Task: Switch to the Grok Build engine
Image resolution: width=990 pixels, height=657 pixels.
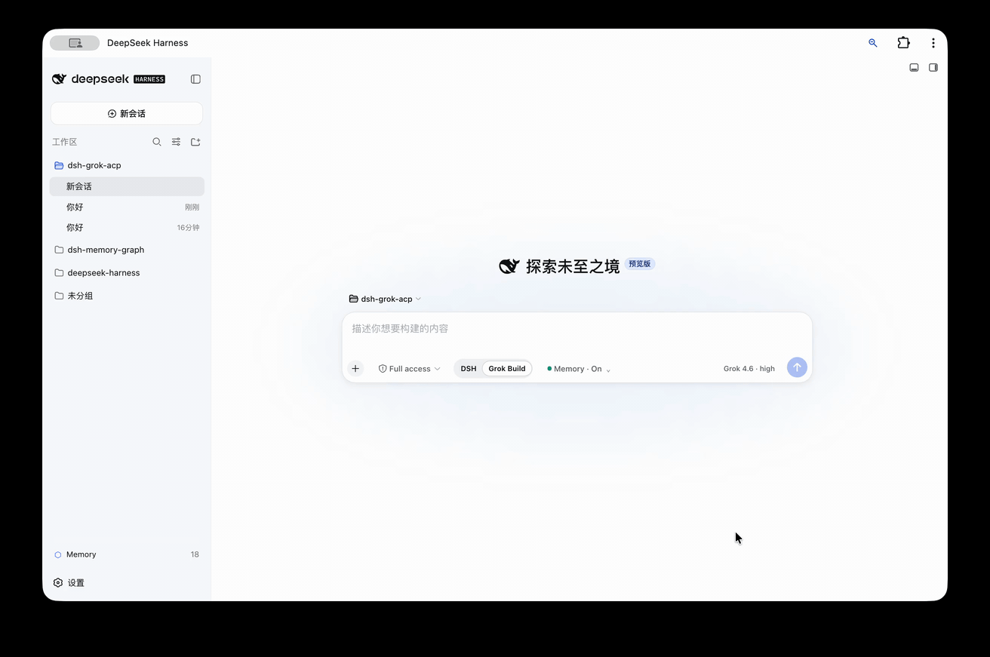Action: point(507,369)
